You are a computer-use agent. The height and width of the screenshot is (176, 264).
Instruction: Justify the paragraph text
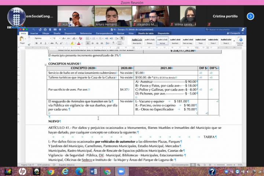102,43
